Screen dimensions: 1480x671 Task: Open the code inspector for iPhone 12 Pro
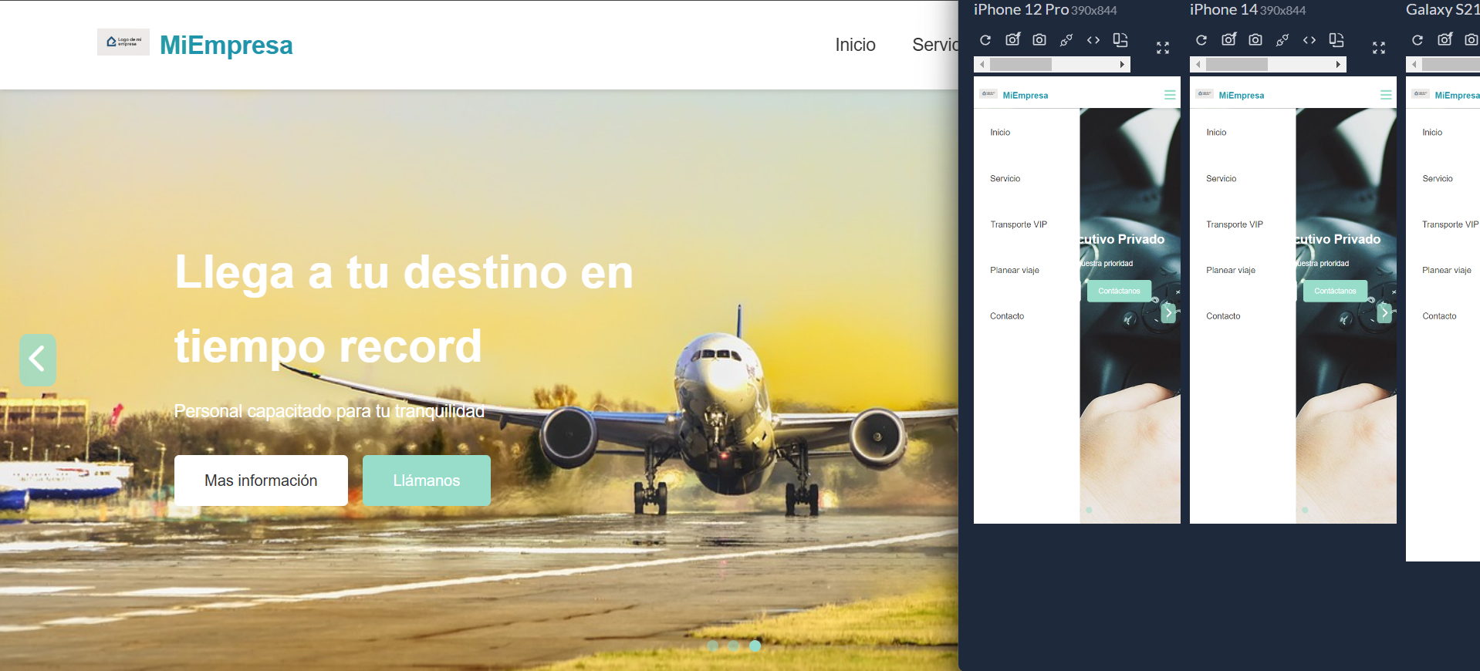click(1093, 40)
